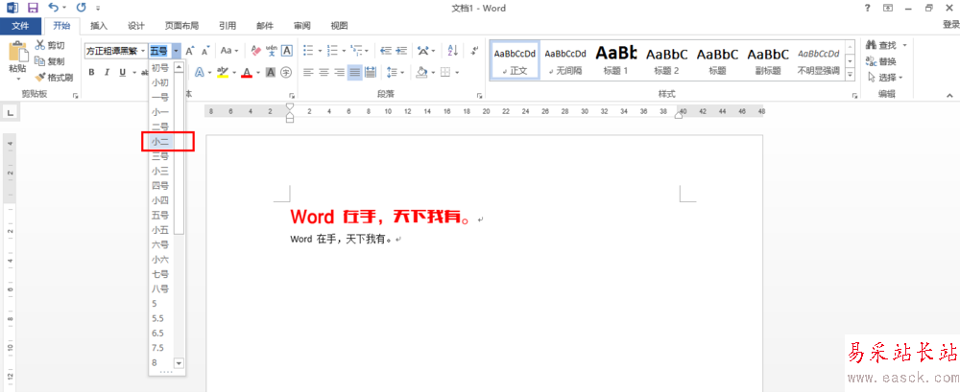Center the paragraph text
Screen dimensions: 960x392
click(x=324, y=72)
